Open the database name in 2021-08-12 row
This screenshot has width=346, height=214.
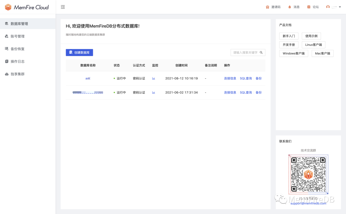88,78
